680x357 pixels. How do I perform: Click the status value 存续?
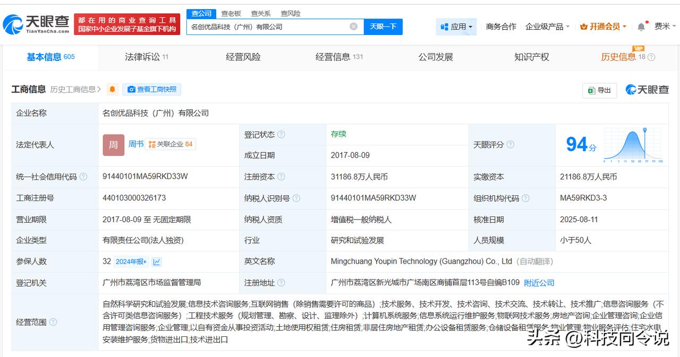pos(338,134)
